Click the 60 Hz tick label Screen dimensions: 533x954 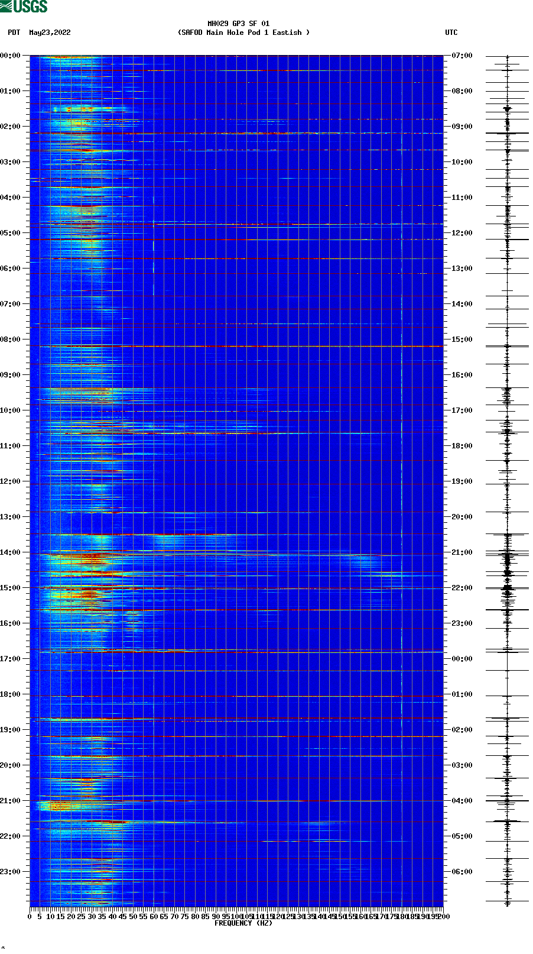[x=154, y=917]
